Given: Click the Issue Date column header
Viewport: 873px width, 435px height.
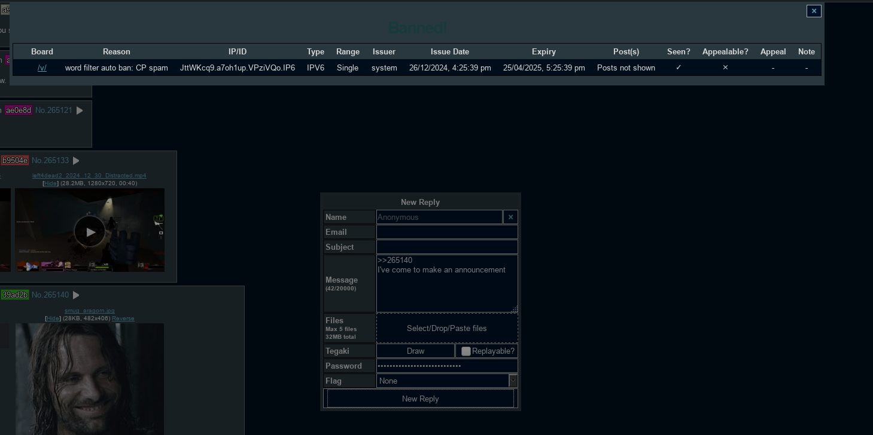Looking at the screenshot, I should 450,52.
